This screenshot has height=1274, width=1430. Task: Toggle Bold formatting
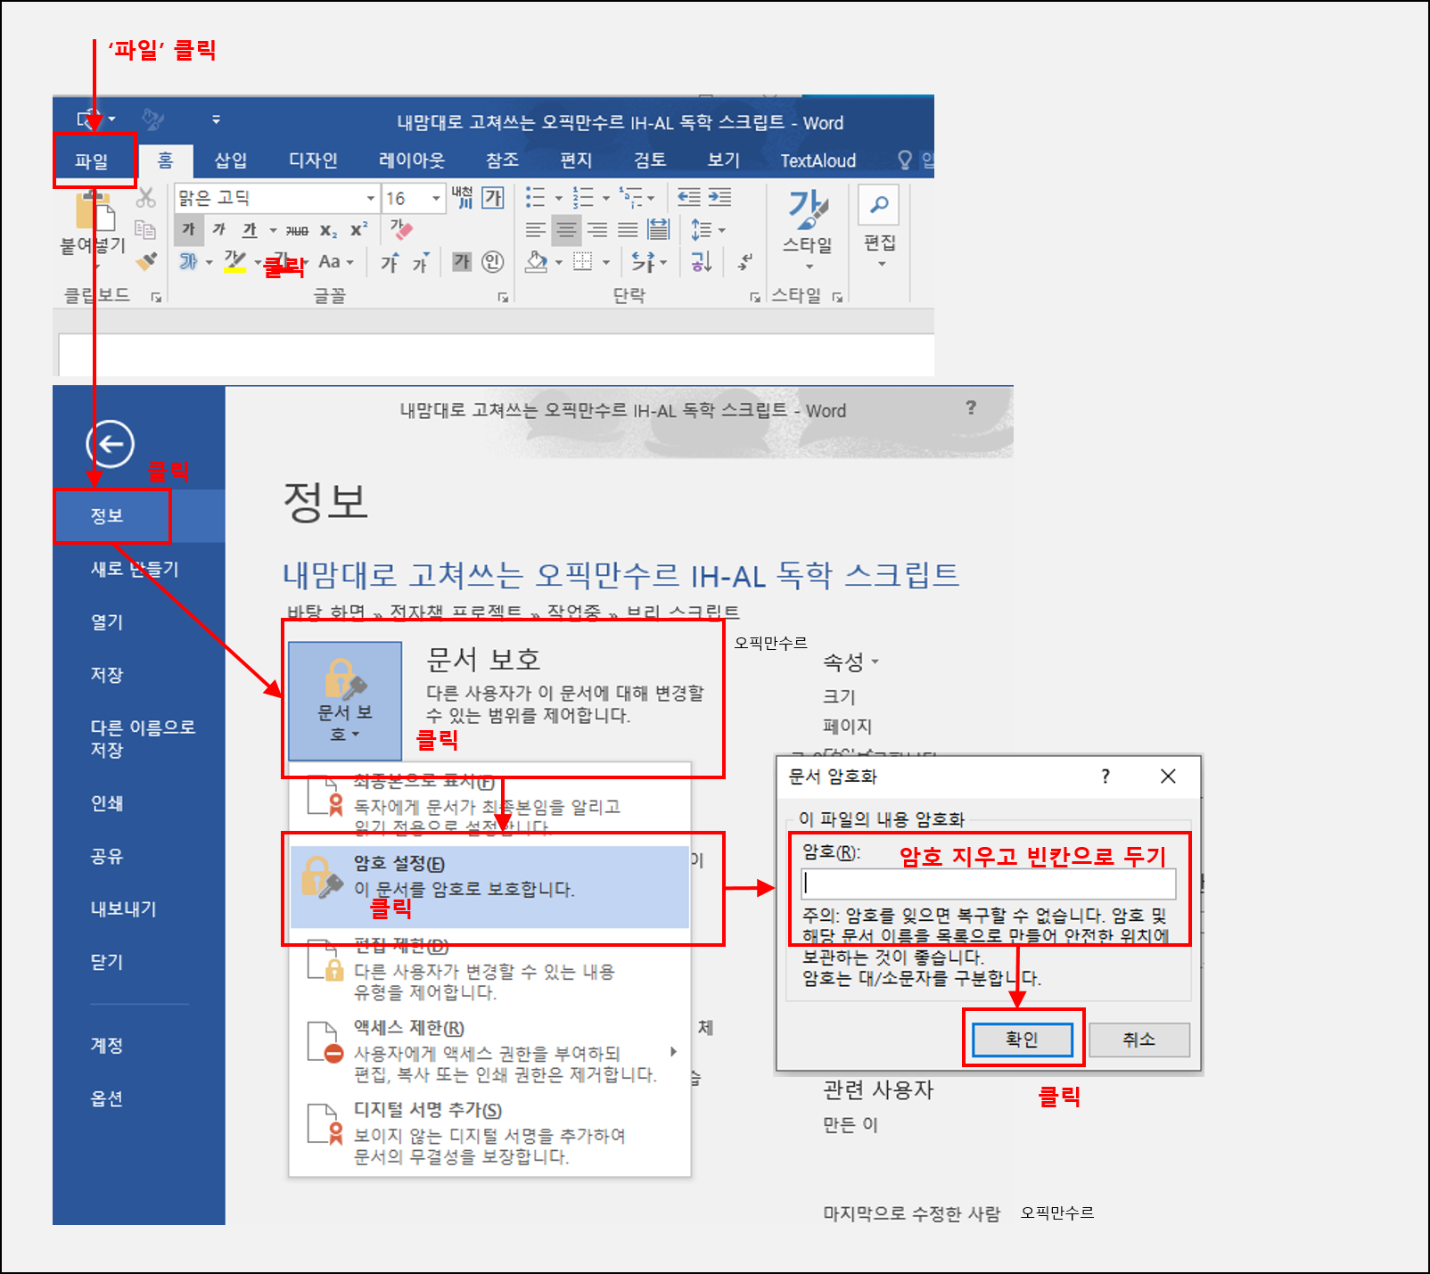(188, 230)
